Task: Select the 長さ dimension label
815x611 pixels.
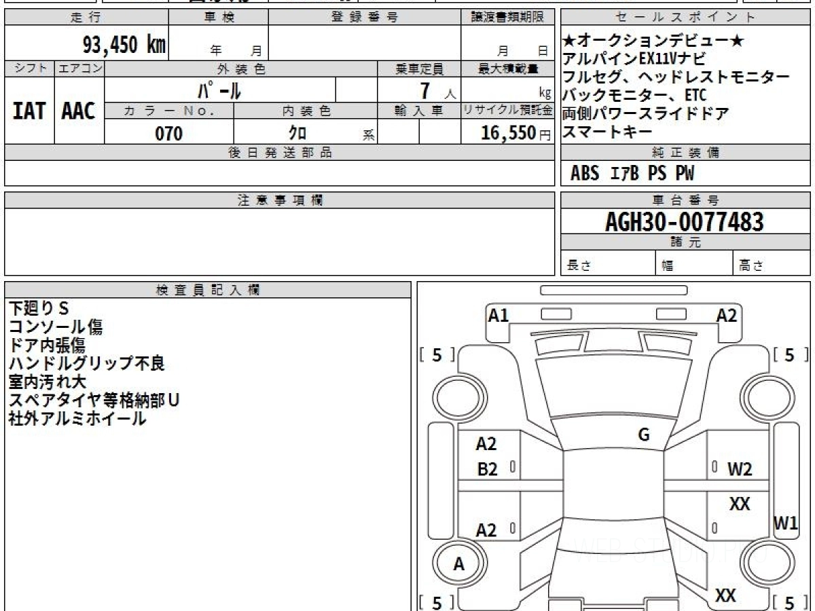Action: pos(579,266)
